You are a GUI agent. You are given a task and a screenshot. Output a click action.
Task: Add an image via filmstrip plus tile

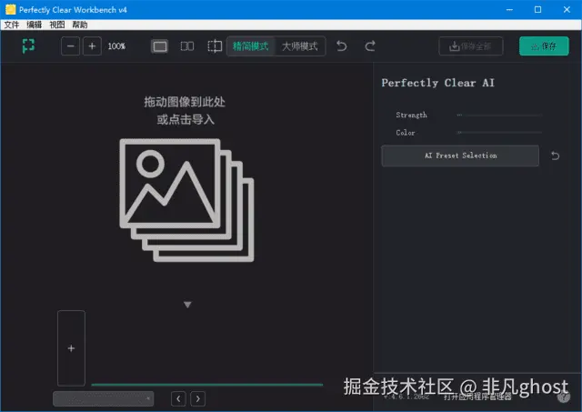(x=71, y=348)
